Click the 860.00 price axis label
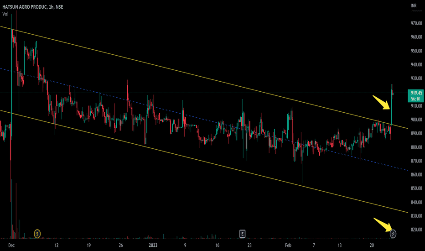The height and width of the screenshot is (251, 425). coord(416,174)
